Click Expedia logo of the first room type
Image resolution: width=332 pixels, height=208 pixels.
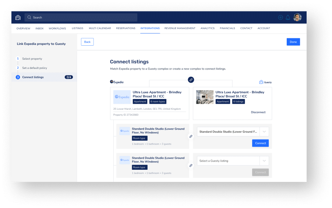click(124, 131)
